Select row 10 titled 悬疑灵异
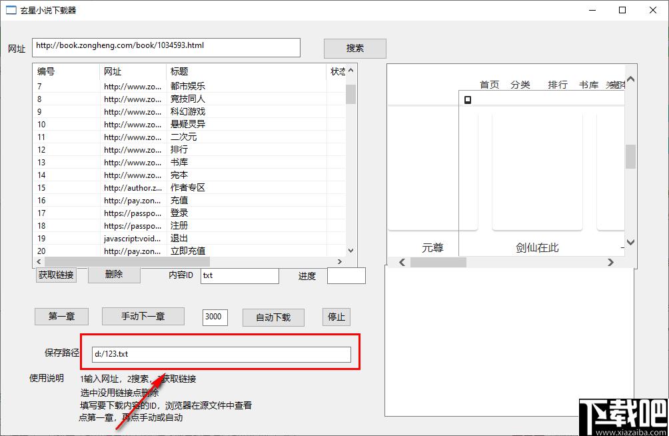Screen dimensions: 669x436 click(189, 124)
